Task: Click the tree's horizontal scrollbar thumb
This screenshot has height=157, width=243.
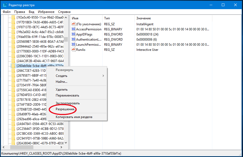Action: (22, 147)
